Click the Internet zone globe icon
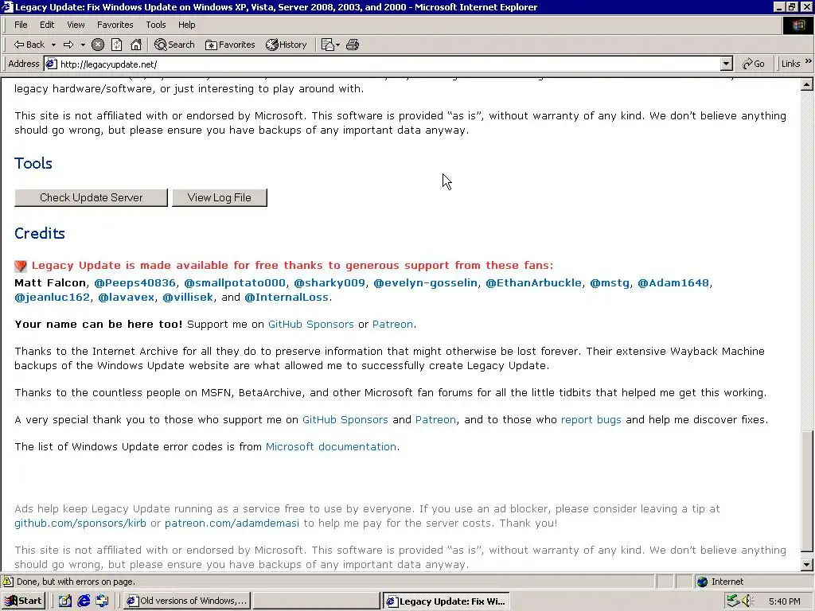815x611 pixels. (703, 582)
